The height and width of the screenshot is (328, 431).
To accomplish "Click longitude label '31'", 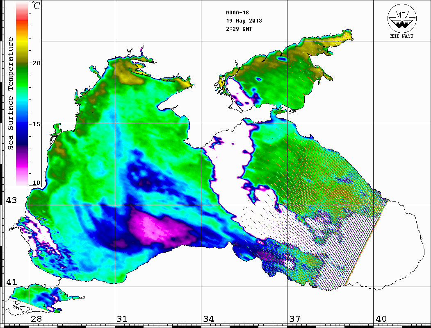I will 122,319.
